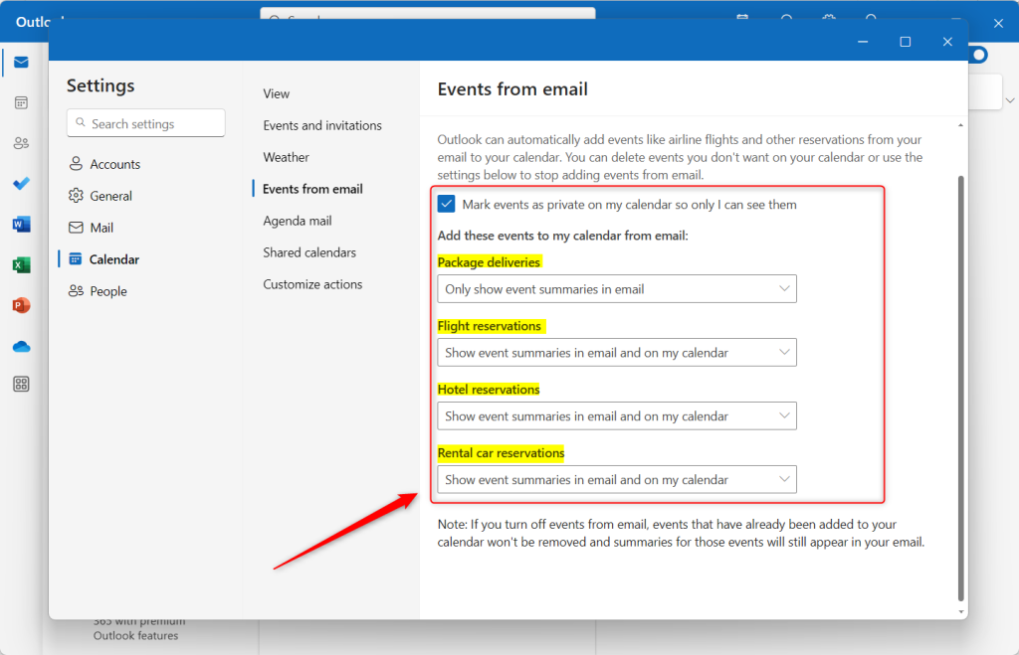Open Calendar icon in left app rail
The height and width of the screenshot is (655, 1019).
[21, 102]
